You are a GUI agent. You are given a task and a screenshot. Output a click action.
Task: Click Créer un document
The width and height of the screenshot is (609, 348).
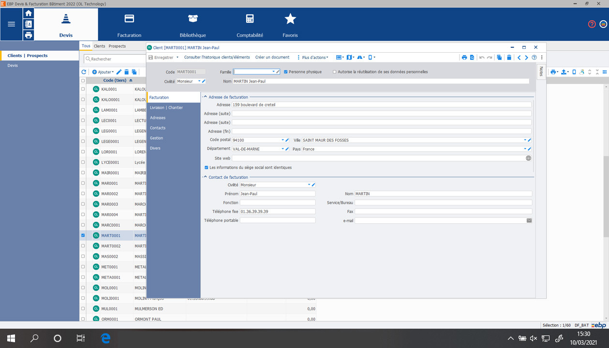tap(272, 58)
